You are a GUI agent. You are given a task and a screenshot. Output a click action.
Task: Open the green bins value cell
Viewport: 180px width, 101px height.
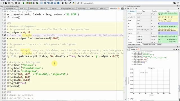click(x=168, y=14)
